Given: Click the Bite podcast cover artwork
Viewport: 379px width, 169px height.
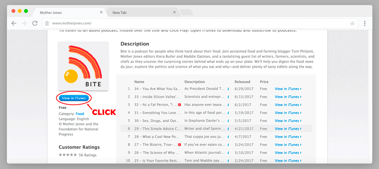Looking at the screenshot, I should tap(83, 66).
